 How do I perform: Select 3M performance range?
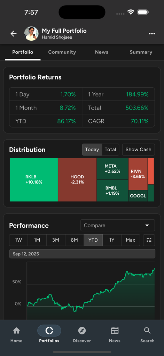click(x=56, y=240)
